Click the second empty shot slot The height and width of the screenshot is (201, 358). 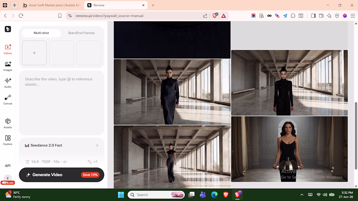[x=62, y=53]
